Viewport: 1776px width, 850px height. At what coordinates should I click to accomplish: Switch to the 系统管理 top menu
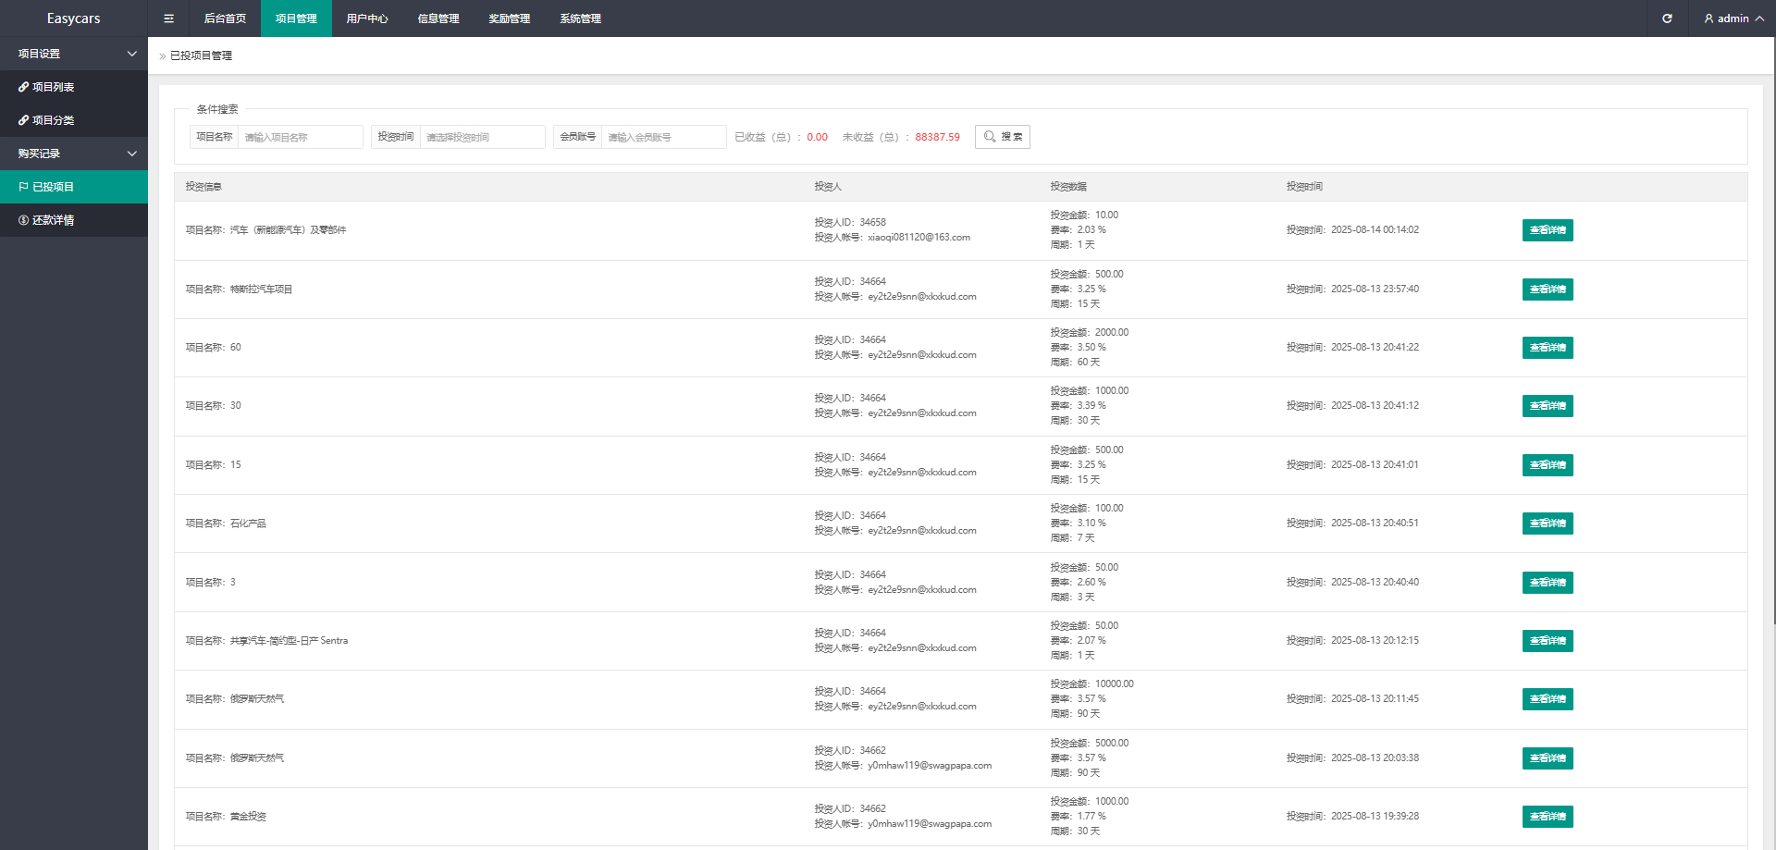point(580,18)
